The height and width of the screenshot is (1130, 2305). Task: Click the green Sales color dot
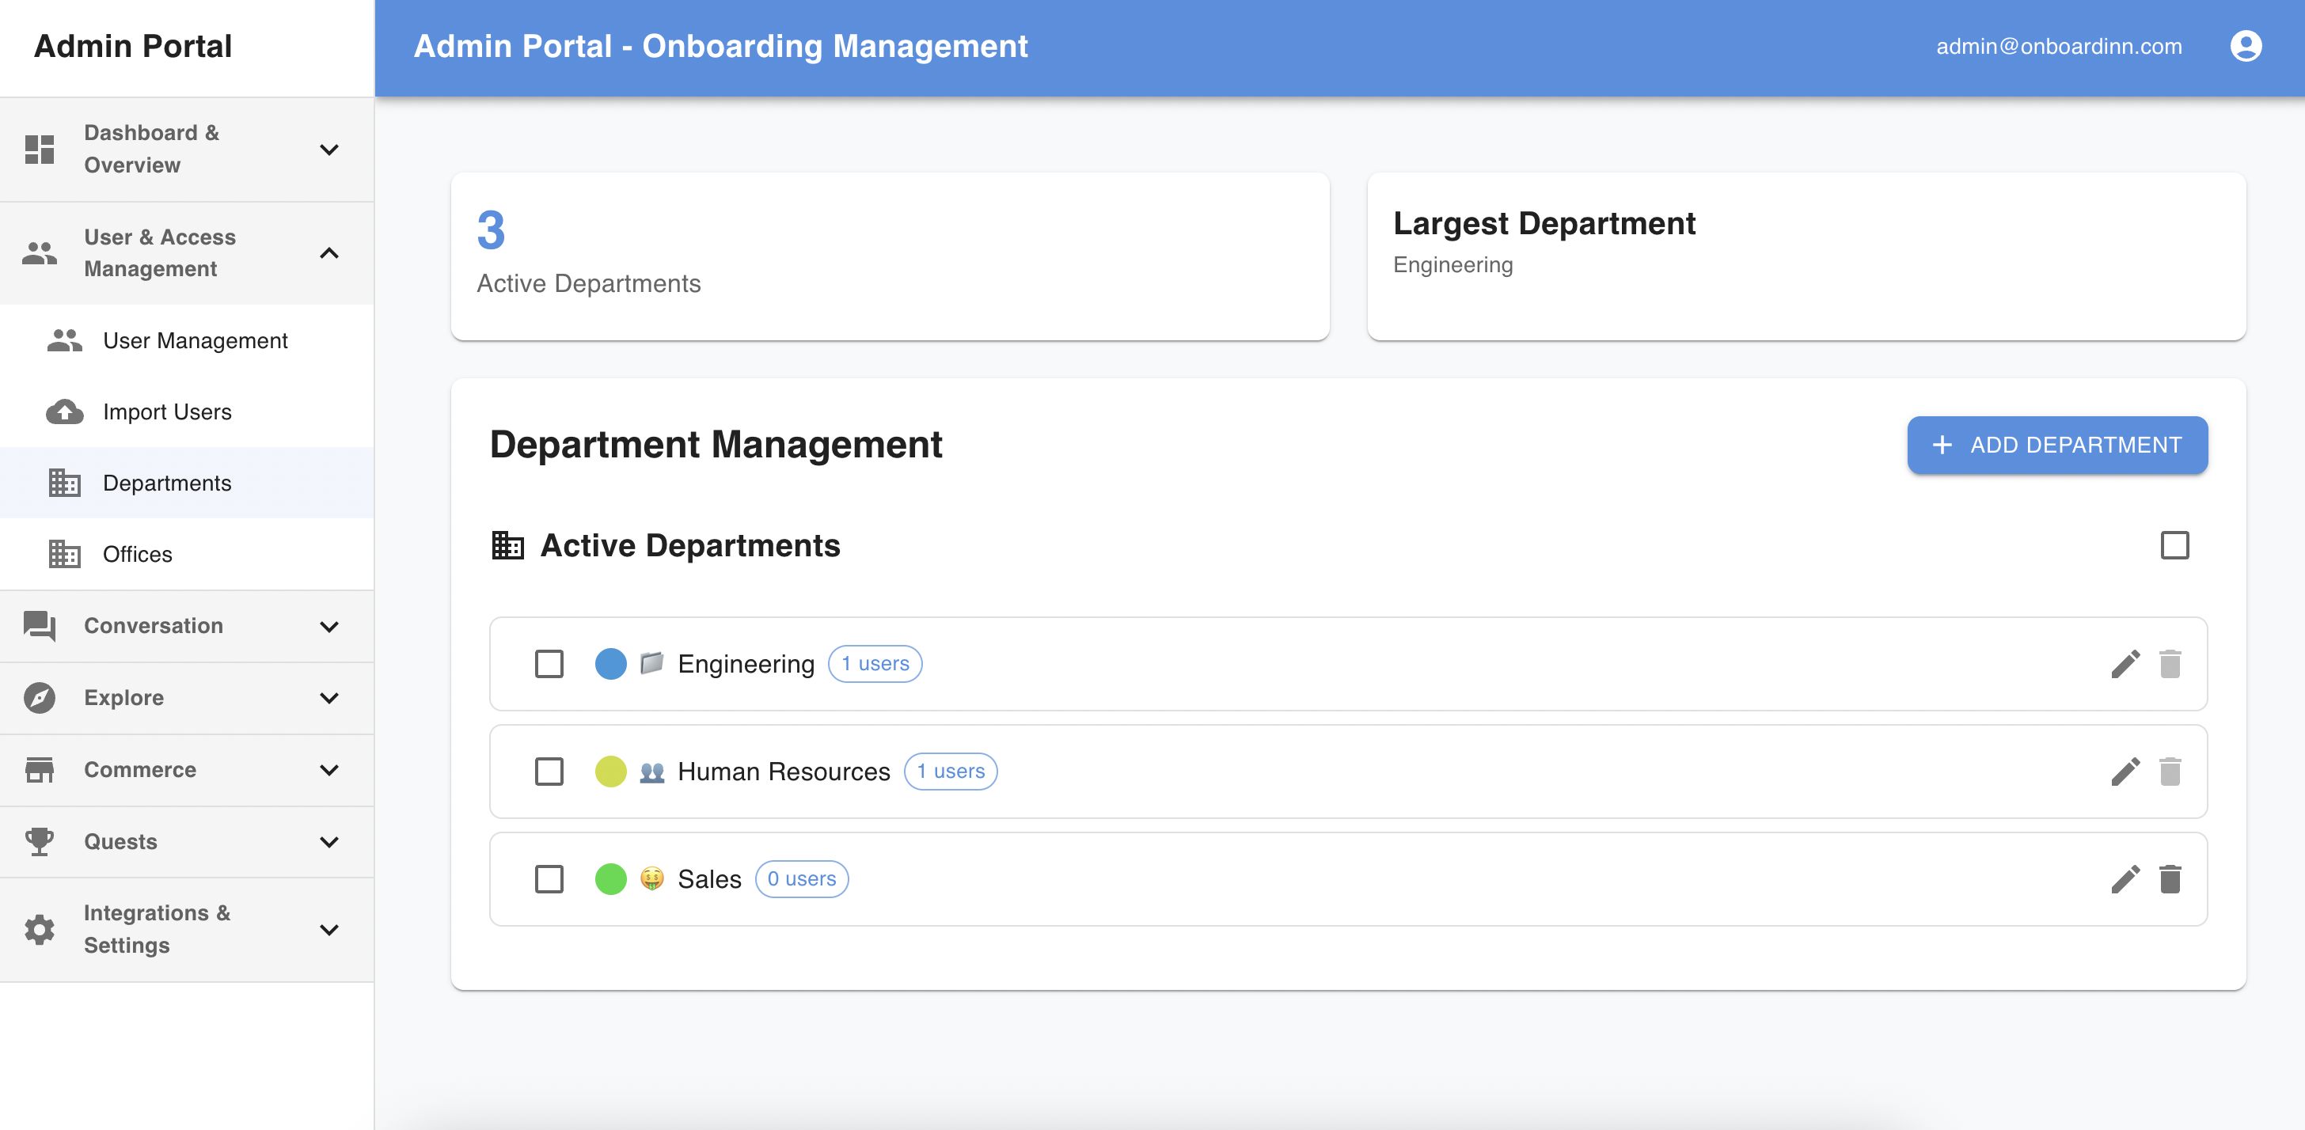610,878
